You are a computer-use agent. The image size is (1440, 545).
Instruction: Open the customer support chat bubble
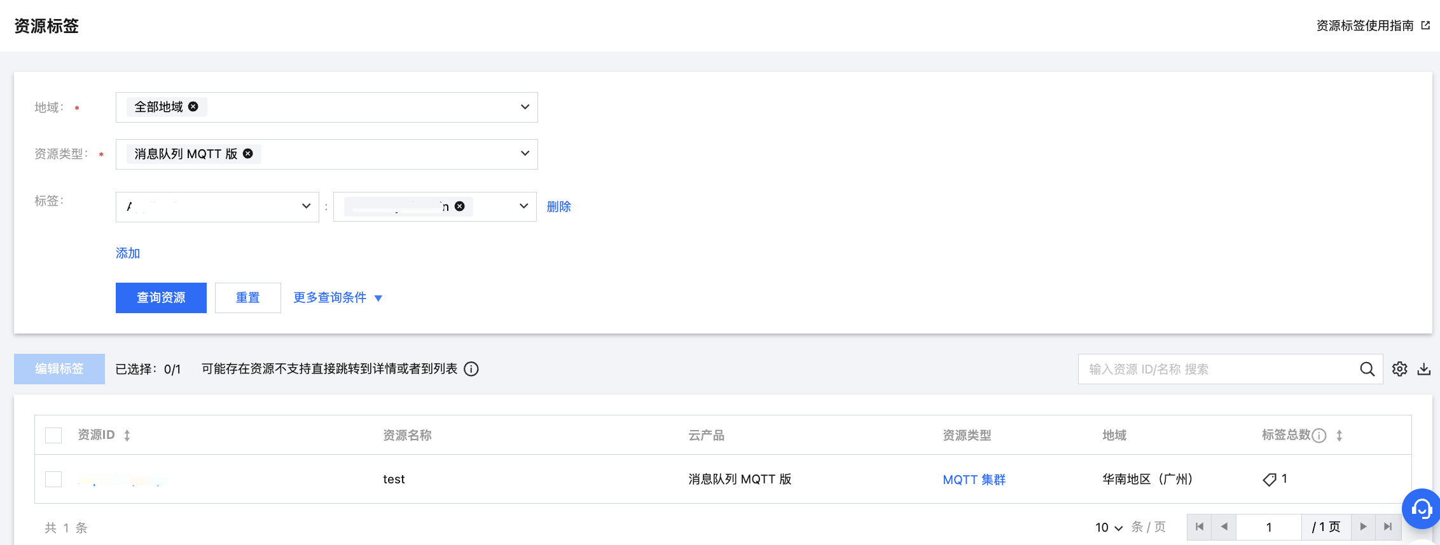(1421, 508)
